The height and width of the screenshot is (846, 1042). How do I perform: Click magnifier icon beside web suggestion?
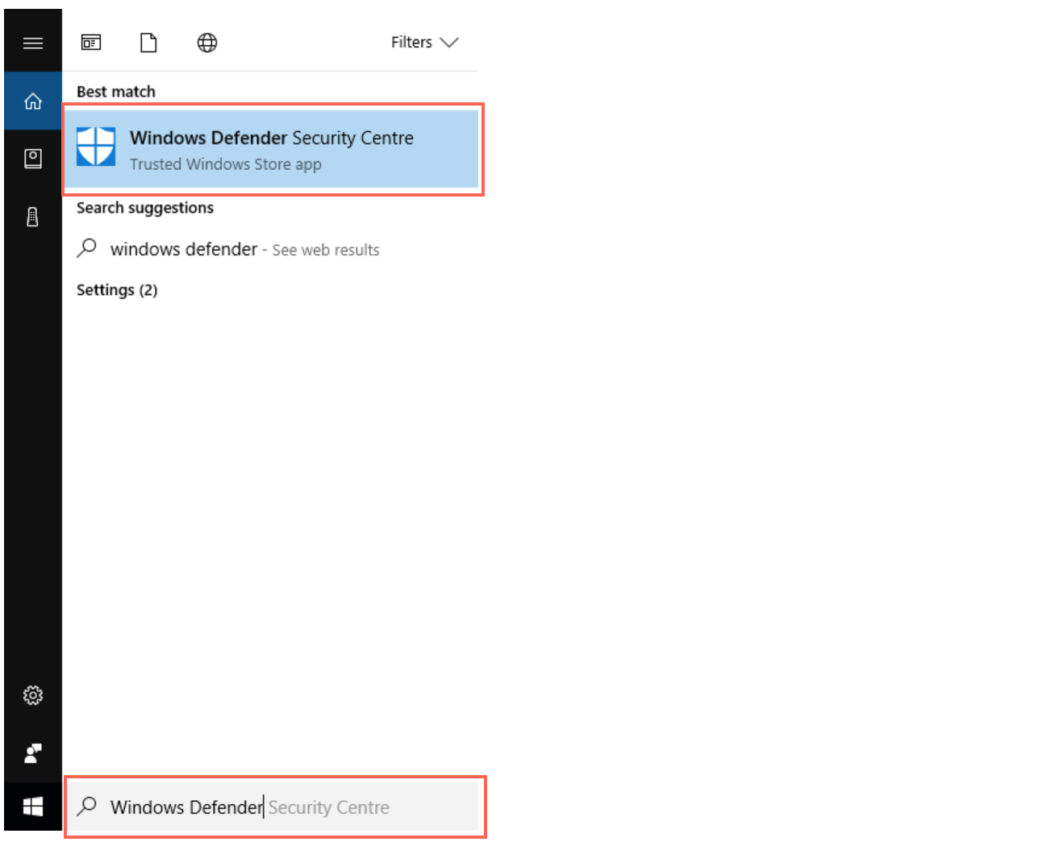[86, 248]
